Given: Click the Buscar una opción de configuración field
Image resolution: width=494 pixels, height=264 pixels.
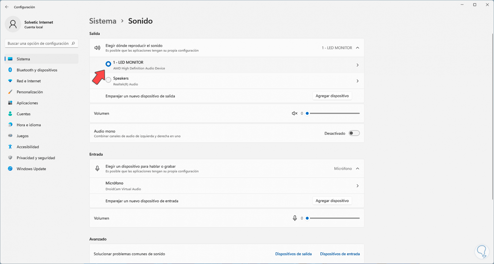Looking at the screenshot, I should tap(38, 43).
